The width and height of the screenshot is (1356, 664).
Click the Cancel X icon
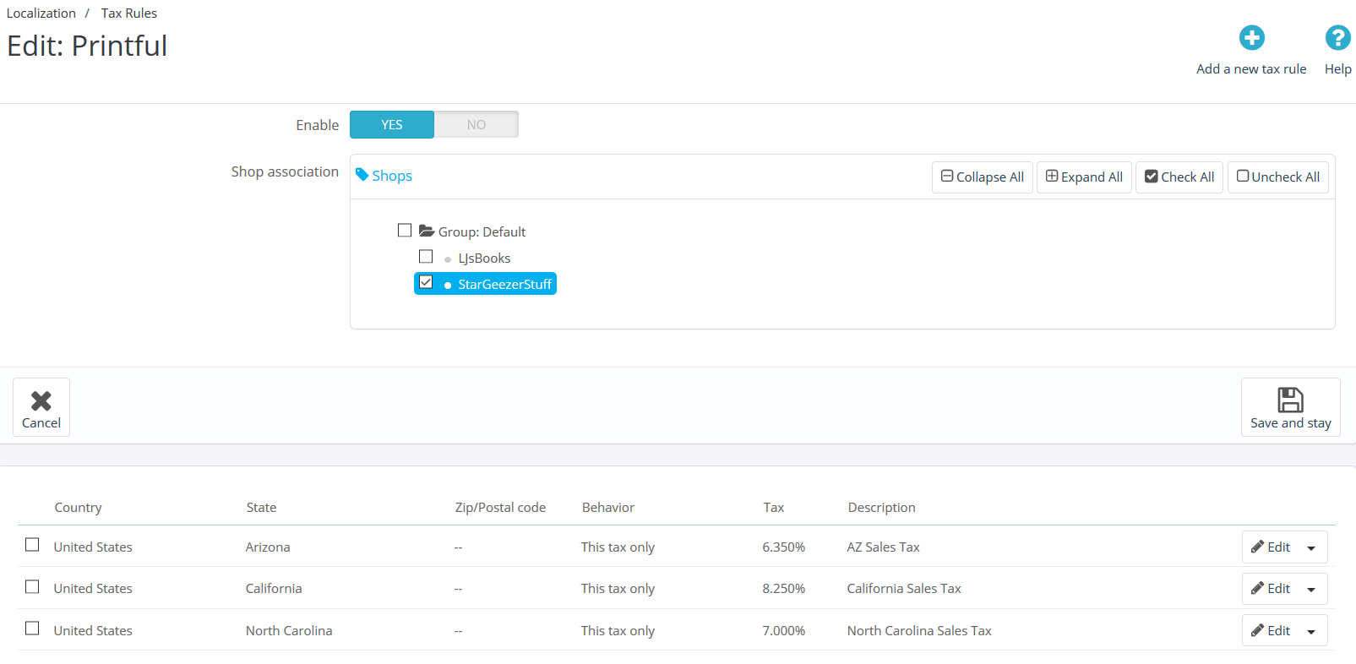[41, 400]
